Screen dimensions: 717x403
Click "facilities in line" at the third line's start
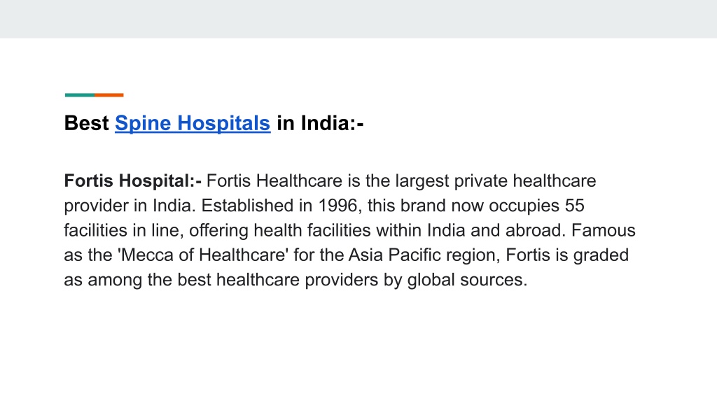123,230
